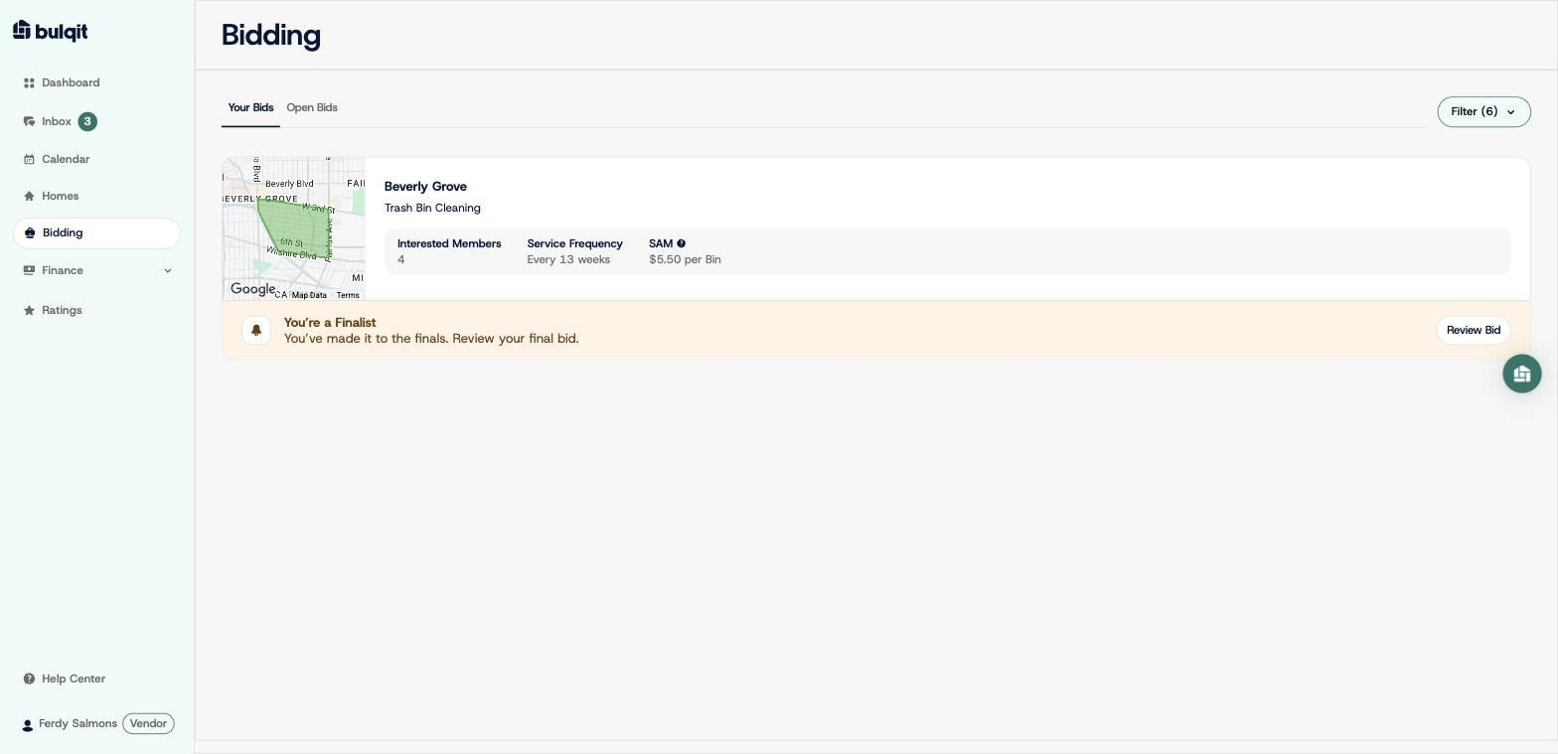Click the Inbox message icon

[29, 121]
